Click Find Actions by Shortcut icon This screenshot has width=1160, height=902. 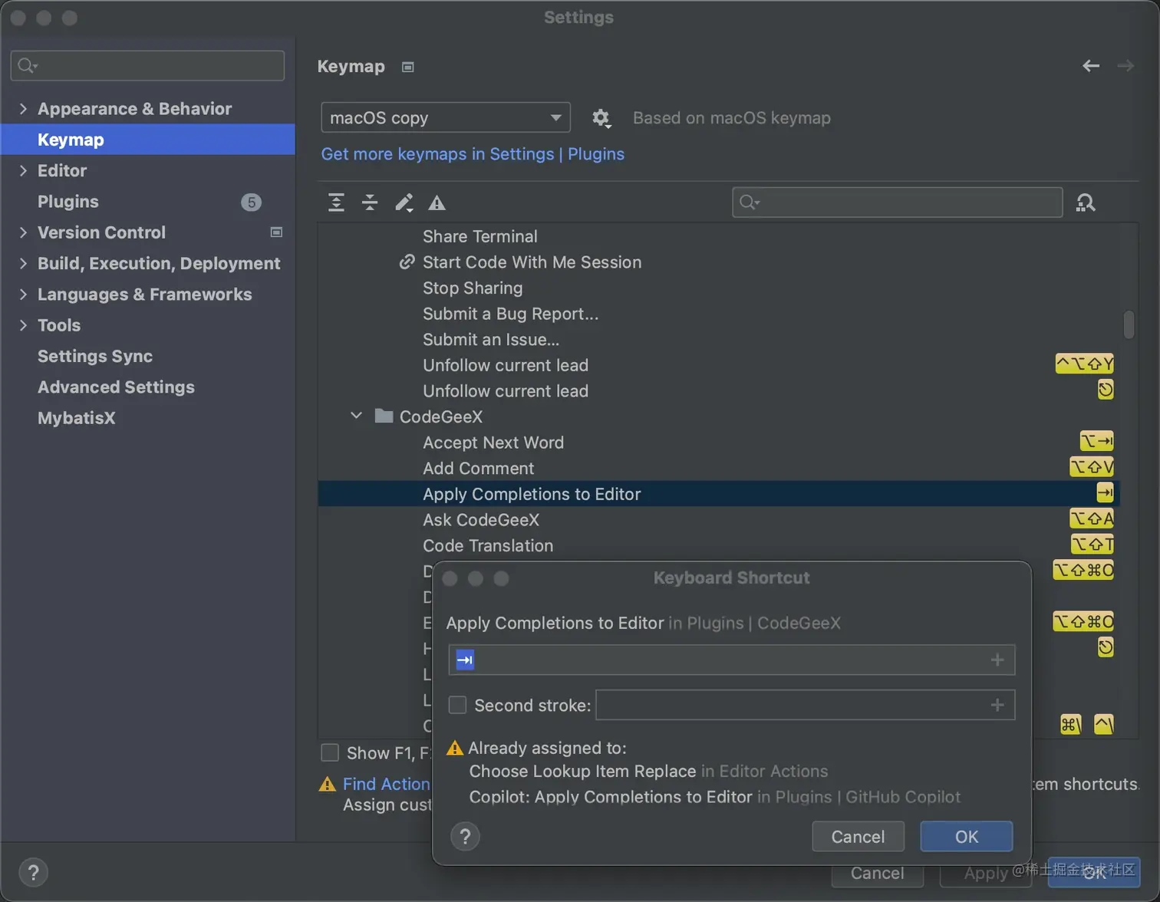pyautogui.click(x=1086, y=202)
